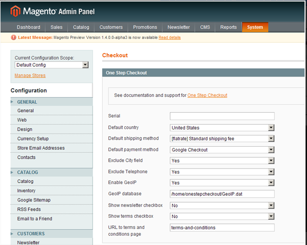
Task: Open the Promotions menu
Action: [145, 27]
